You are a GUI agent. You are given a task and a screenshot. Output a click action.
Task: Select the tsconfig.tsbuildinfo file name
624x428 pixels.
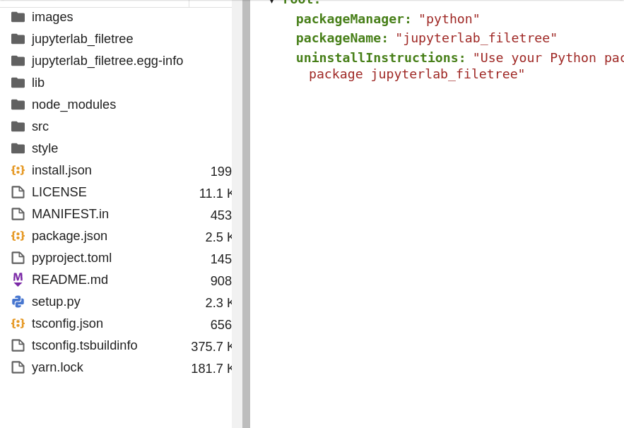[84, 345]
